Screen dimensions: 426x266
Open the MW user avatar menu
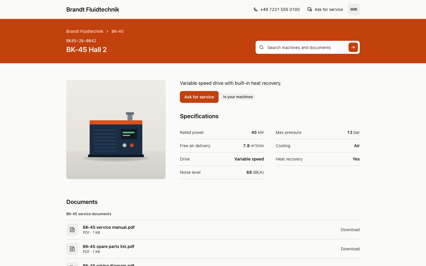click(x=354, y=9)
